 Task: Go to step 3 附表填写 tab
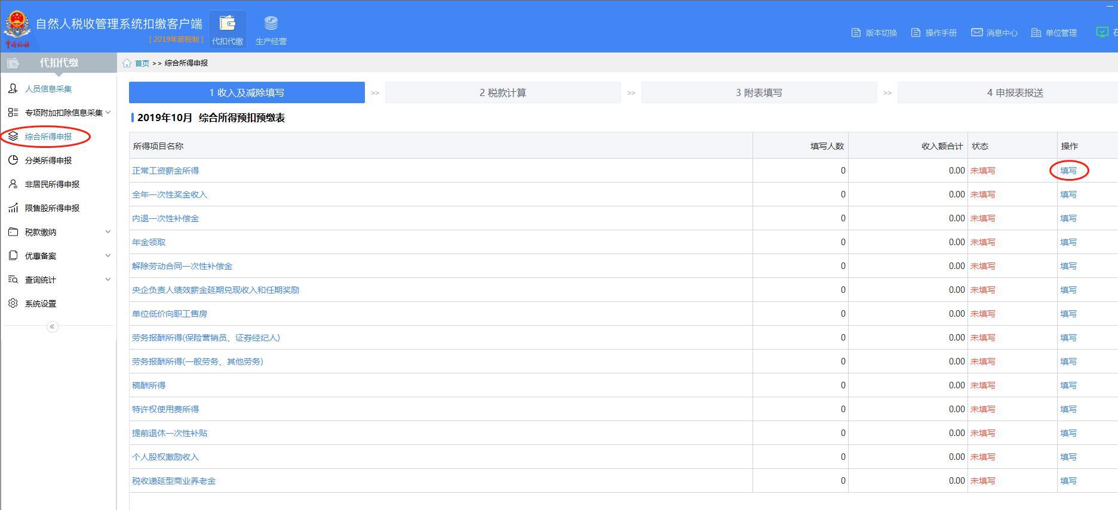[x=758, y=93]
